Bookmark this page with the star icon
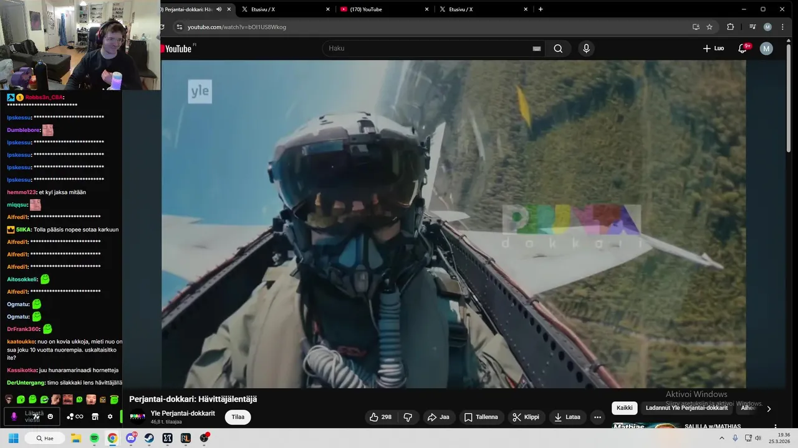 point(709,27)
